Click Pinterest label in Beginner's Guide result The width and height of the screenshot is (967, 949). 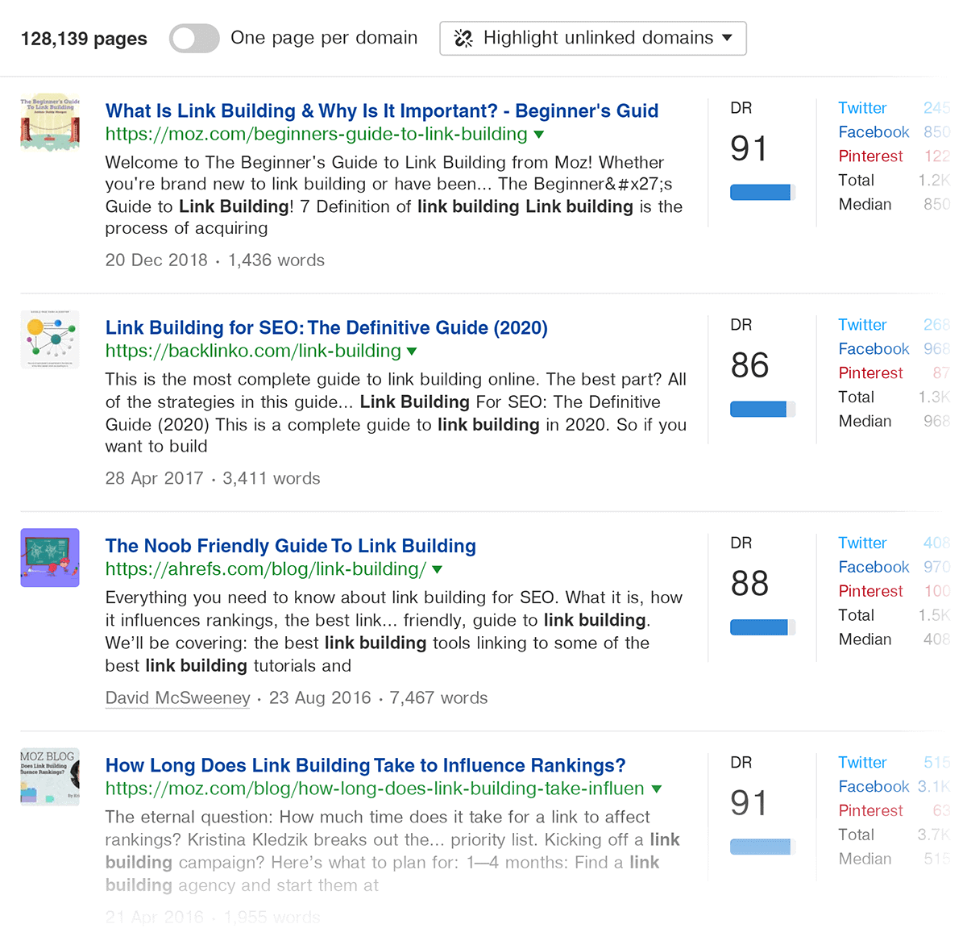870,156
